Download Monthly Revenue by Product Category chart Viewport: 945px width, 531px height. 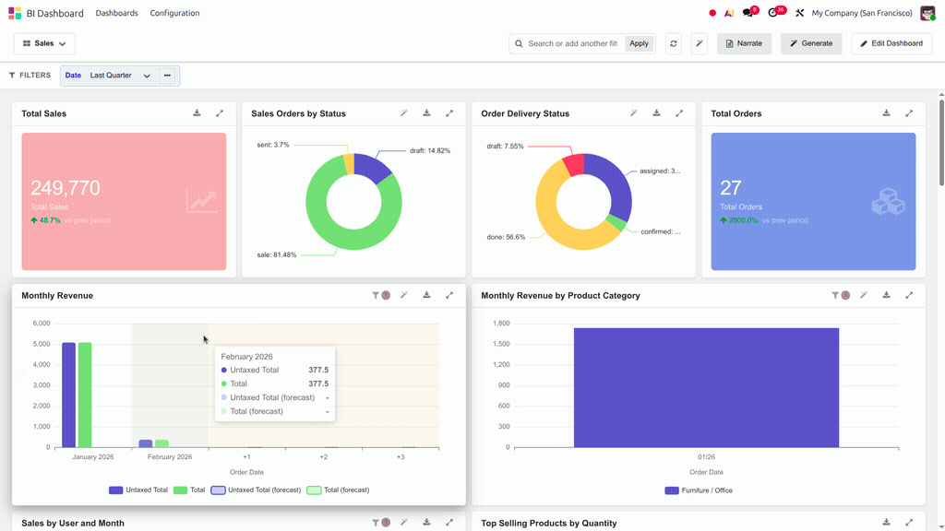click(887, 295)
